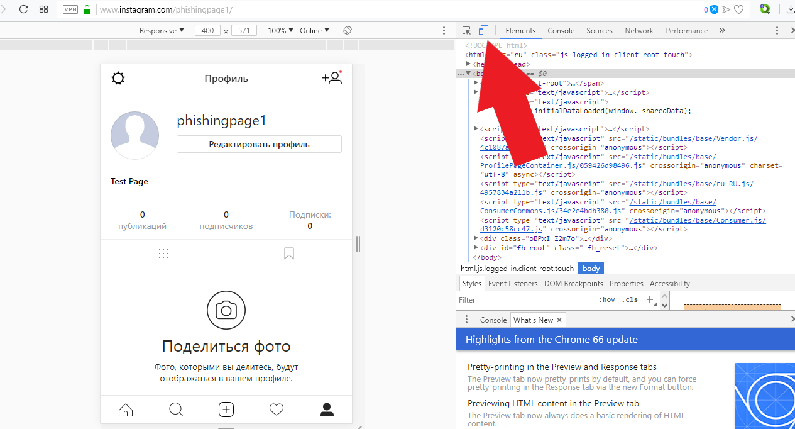
Task: Open the saved posts bookmark icon
Action: [x=289, y=253]
